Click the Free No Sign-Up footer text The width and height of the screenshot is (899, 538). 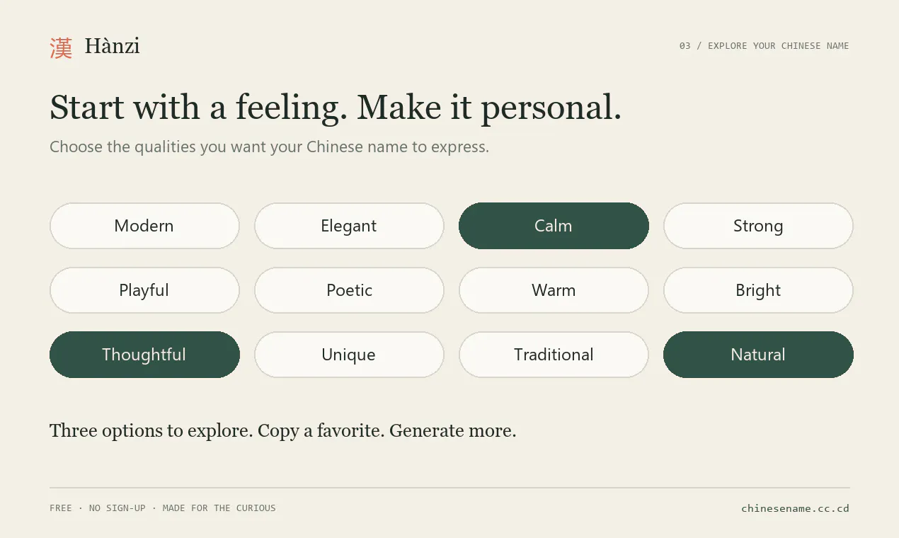163,508
